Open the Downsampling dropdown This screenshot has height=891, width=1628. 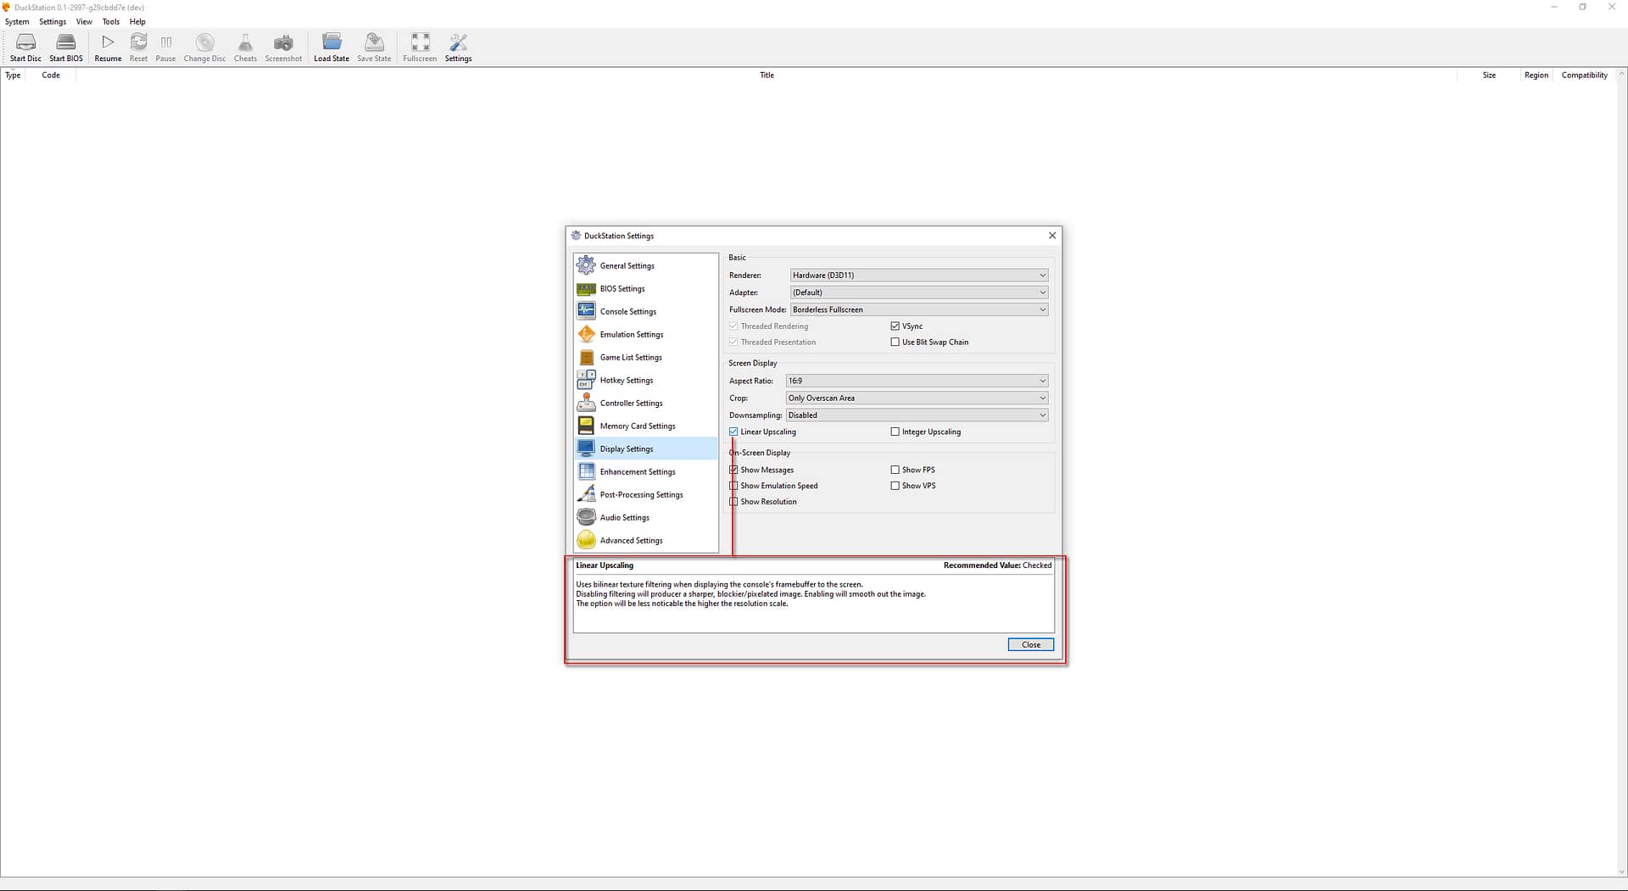pos(917,415)
